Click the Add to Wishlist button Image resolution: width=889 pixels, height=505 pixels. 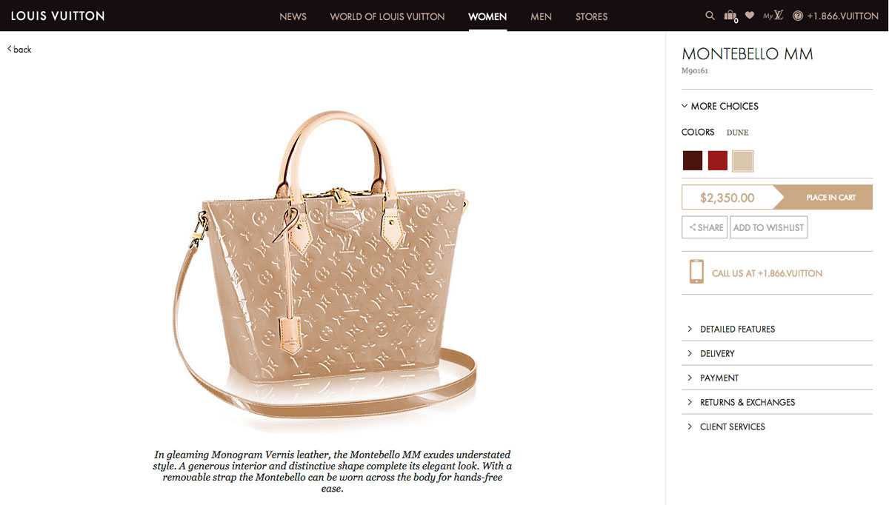tap(768, 227)
